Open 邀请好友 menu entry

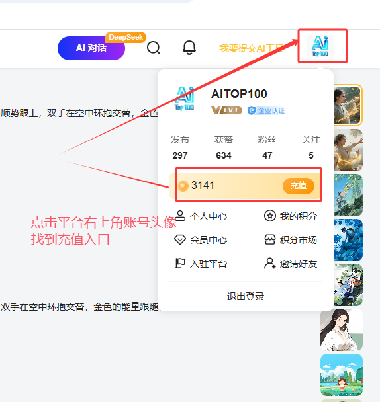291,264
